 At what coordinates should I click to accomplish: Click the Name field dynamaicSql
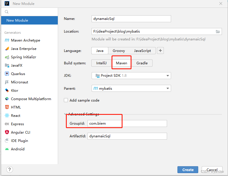pos(131,19)
